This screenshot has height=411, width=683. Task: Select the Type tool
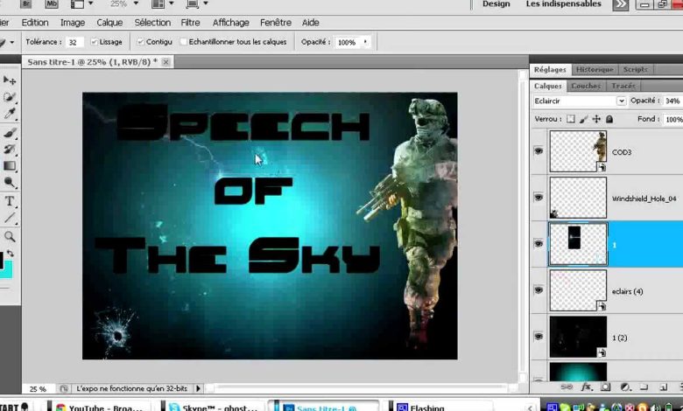tap(10, 201)
